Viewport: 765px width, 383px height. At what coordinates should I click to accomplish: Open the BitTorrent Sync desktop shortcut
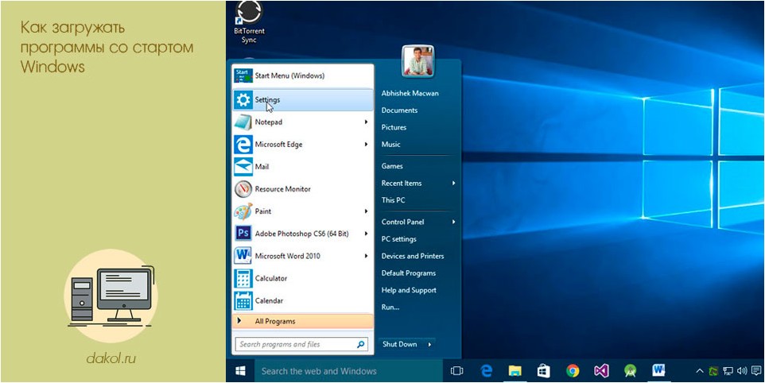coord(249,22)
